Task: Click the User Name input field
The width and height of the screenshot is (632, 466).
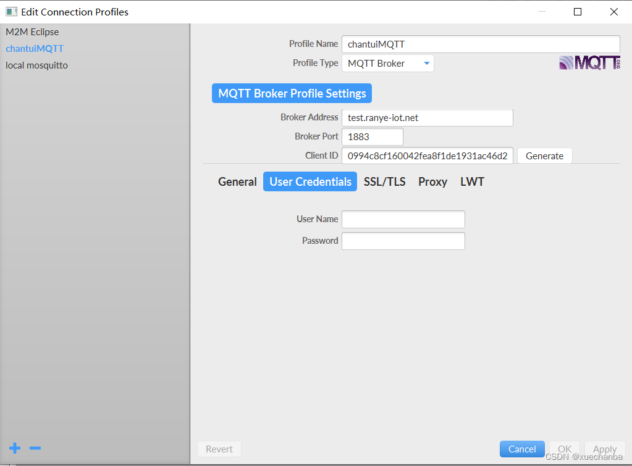Action: click(x=403, y=219)
